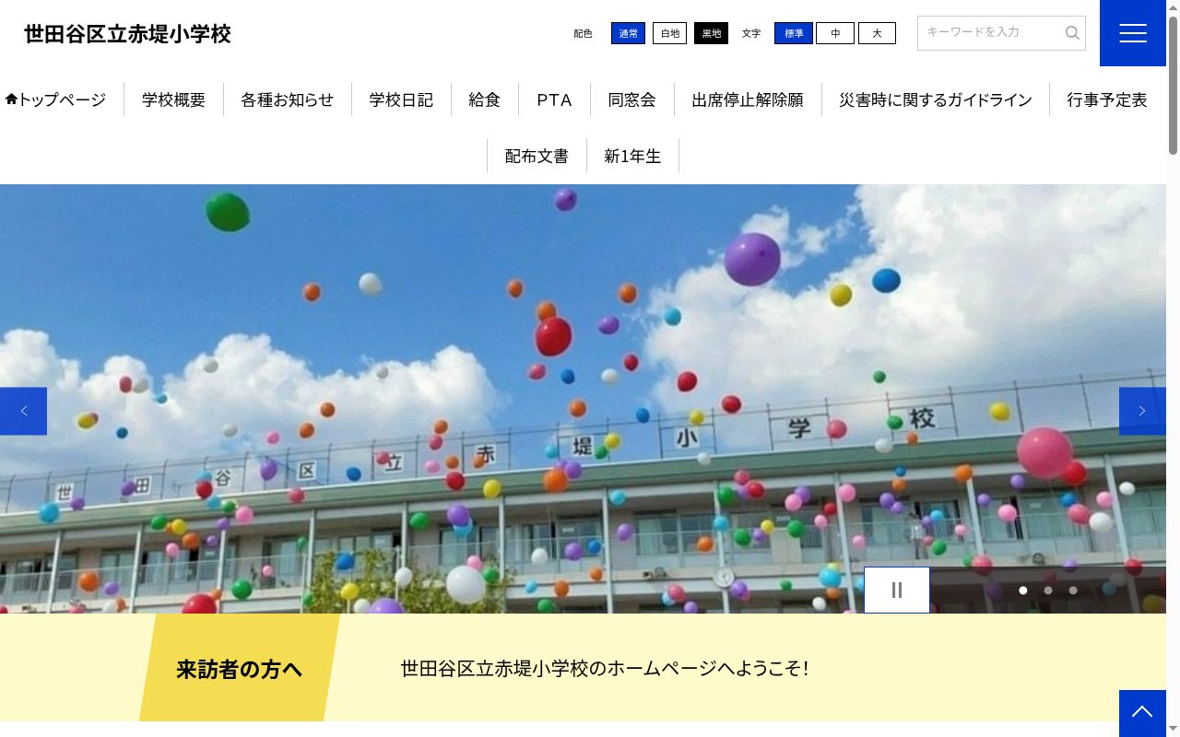Open PTA menu item
Image resolution: width=1180 pixels, height=737 pixels.
coord(554,99)
